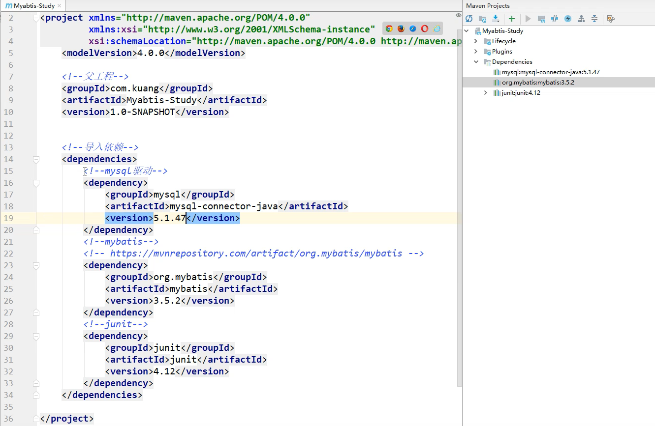This screenshot has height=426, width=655.
Task: Fold the mysql dependency at line 16
Action: tap(36, 183)
